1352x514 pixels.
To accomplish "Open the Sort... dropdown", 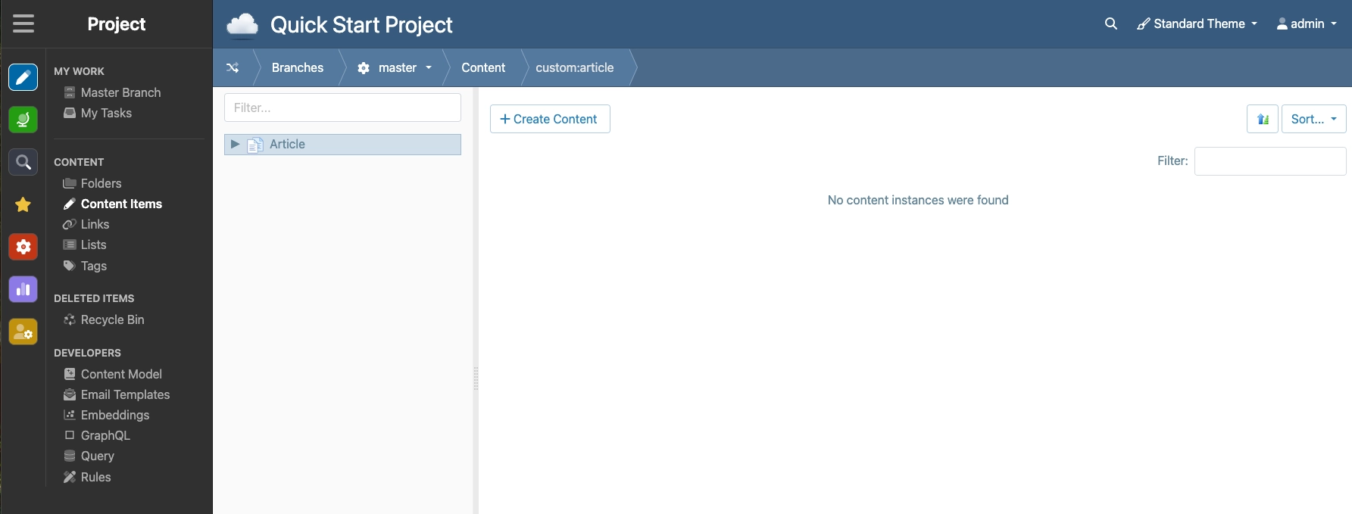I will [x=1313, y=119].
